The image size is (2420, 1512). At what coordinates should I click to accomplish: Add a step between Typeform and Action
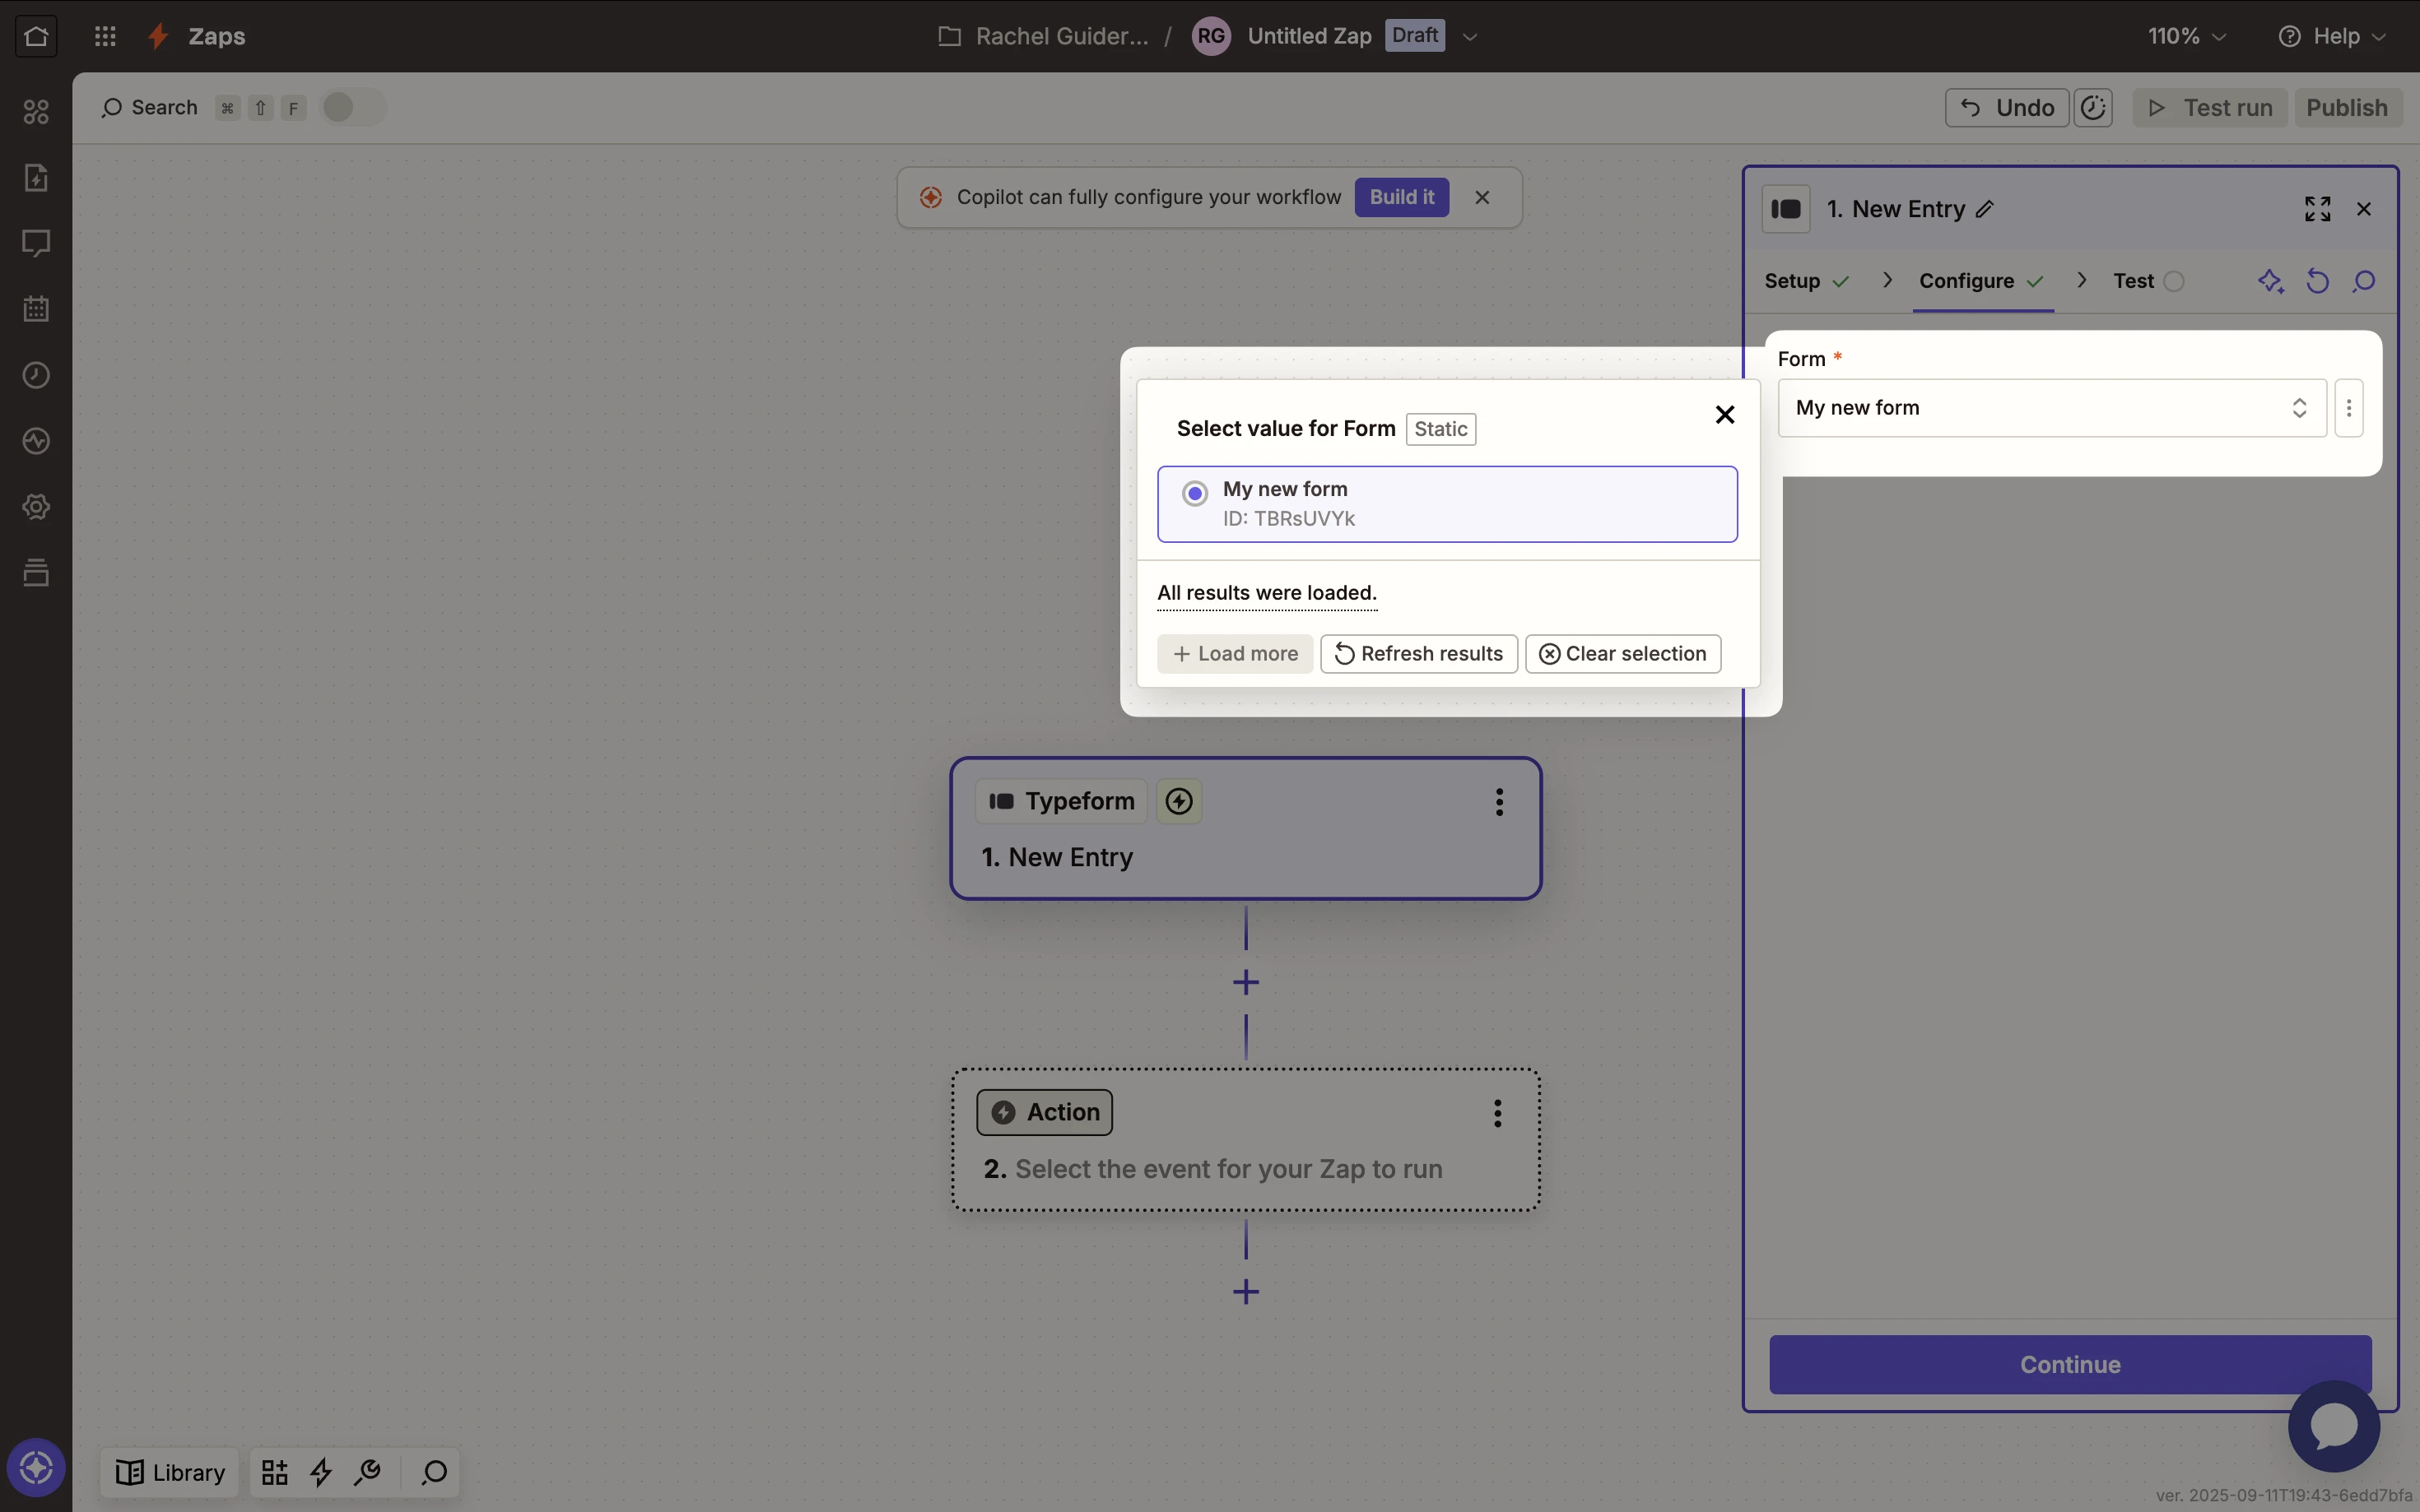click(x=1245, y=982)
